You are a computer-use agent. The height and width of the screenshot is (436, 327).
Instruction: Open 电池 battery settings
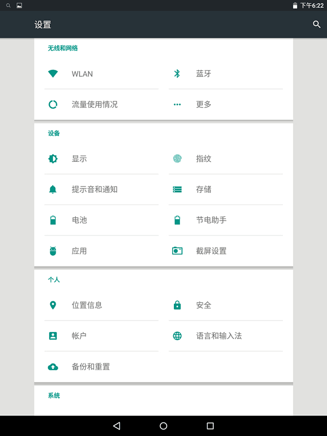80,220
